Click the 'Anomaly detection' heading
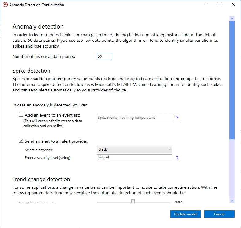Image resolution: width=241 pixels, height=228 pixels. coord(38,26)
